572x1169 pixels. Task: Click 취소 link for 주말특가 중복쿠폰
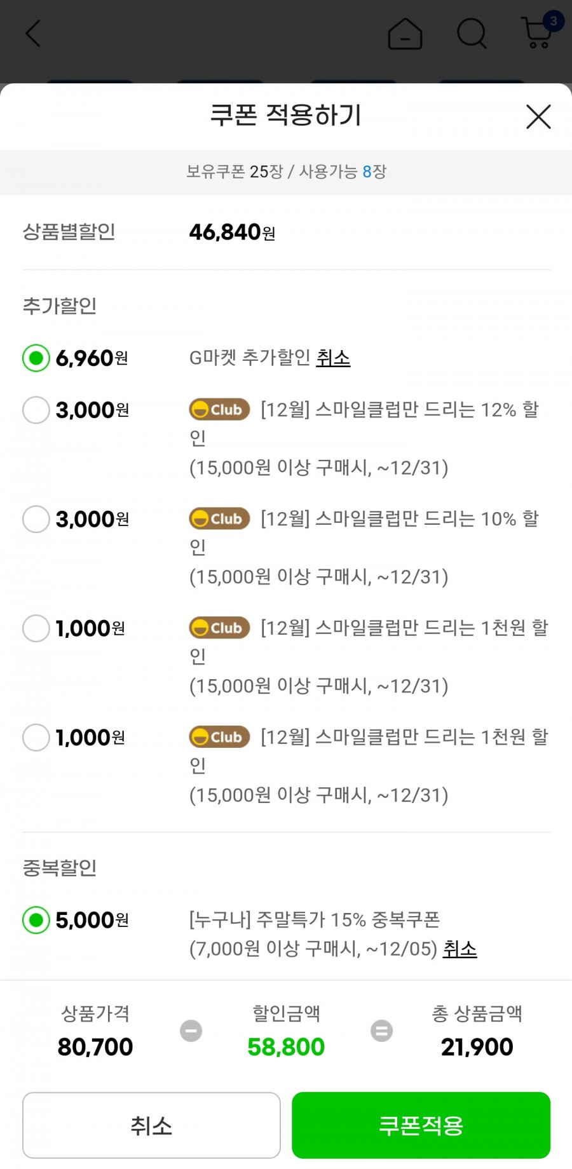coord(460,949)
